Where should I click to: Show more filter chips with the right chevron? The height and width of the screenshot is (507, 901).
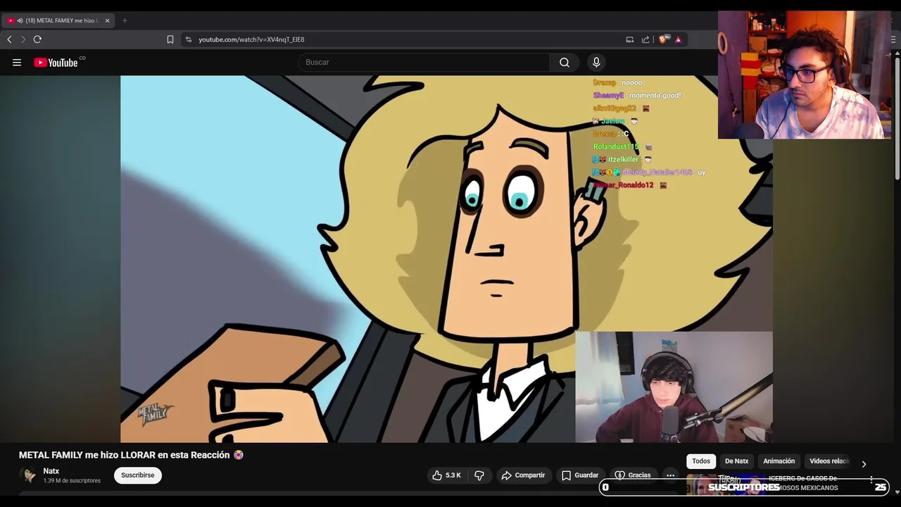pos(864,464)
